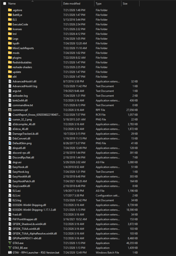Sort files by Size column header
Viewport: 176px width, 256px height.
tap(125, 4)
